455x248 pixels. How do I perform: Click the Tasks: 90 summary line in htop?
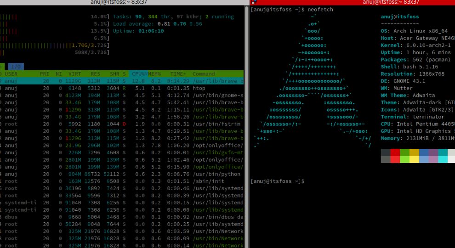click(173, 17)
